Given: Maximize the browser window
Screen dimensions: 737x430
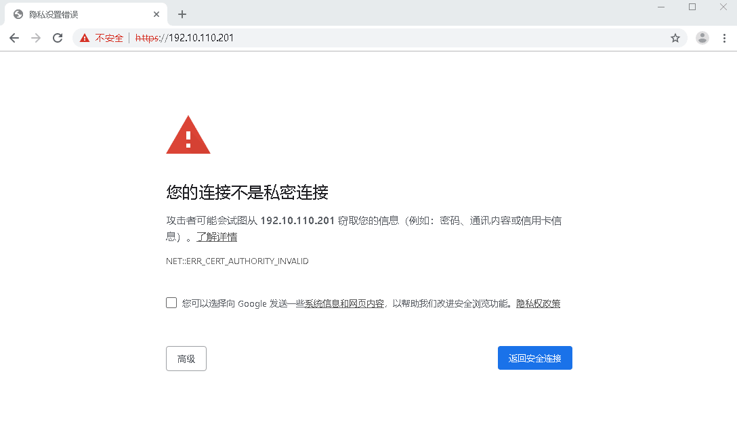Looking at the screenshot, I should click(x=692, y=7).
